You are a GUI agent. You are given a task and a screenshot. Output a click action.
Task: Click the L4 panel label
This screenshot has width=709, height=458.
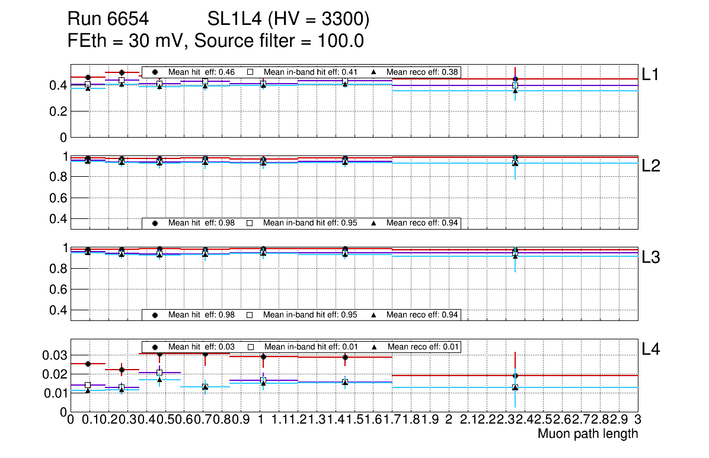click(x=651, y=349)
